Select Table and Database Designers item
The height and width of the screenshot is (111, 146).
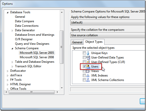(34, 62)
